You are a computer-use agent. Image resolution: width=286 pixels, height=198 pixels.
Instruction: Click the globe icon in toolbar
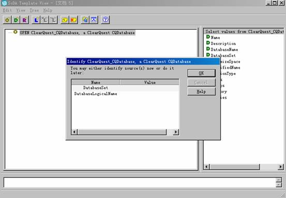[x=85, y=20]
